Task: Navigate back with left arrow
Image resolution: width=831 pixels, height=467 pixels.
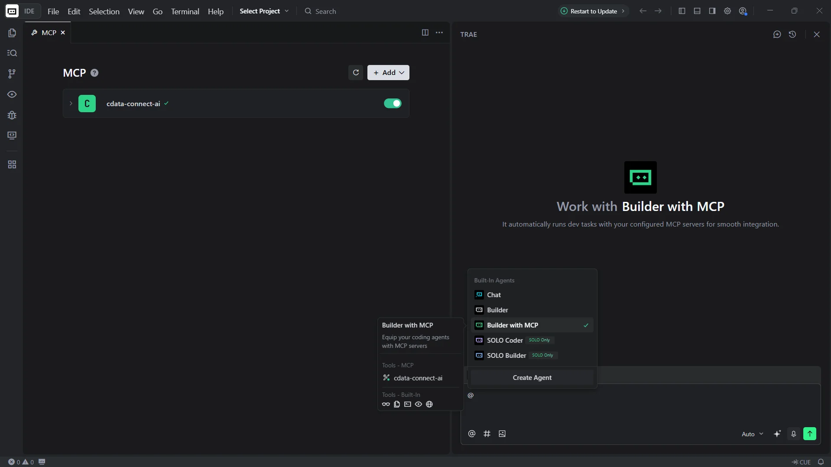Action: (x=643, y=11)
